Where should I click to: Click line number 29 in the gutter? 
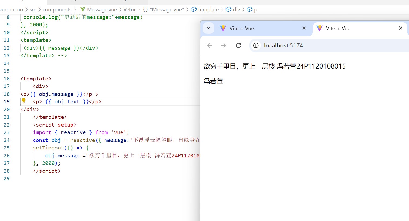coord(6,179)
